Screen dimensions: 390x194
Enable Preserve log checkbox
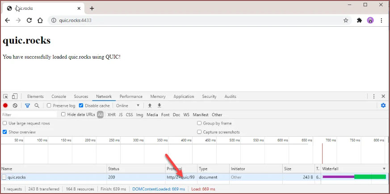[49, 105]
